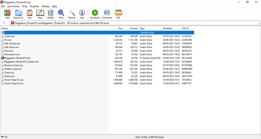The height and width of the screenshot is (139, 261).
Task: Expand the address bar dropdown arrow
Action: [259, 23]
